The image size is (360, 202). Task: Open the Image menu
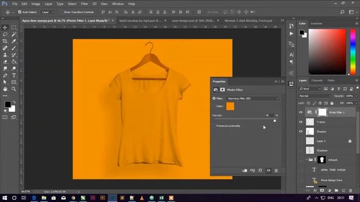[35, 4]
